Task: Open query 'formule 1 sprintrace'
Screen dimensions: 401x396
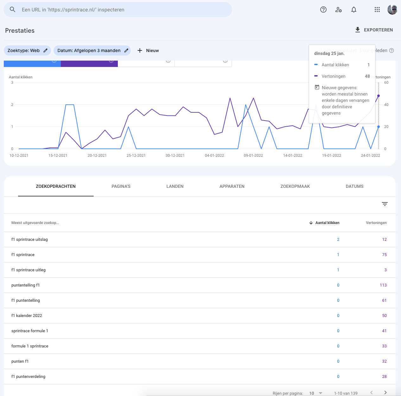Action: [x=200, y=346]
